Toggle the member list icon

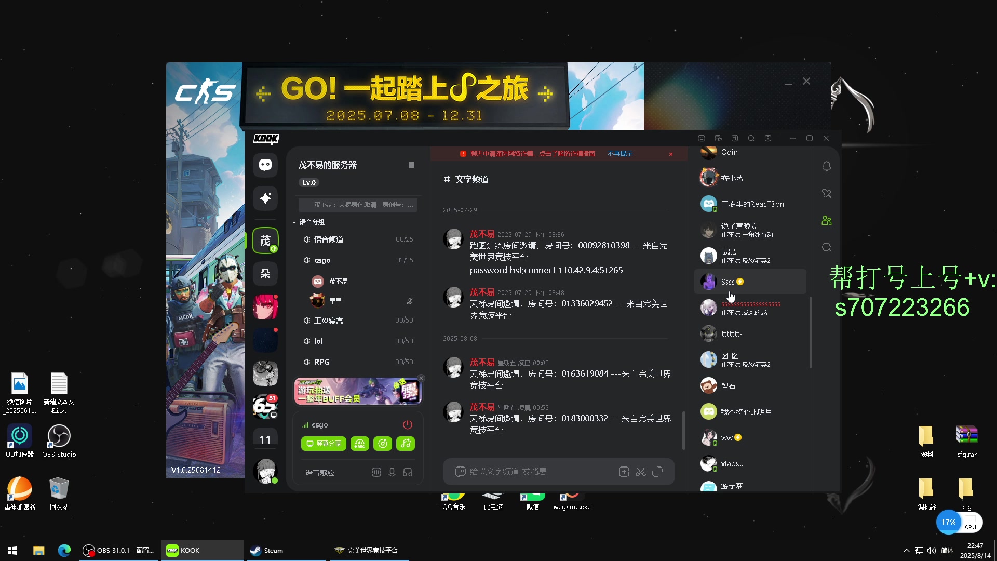click(827, 221)
